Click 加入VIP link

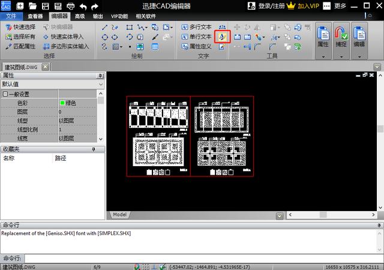(x=303, y=6)
